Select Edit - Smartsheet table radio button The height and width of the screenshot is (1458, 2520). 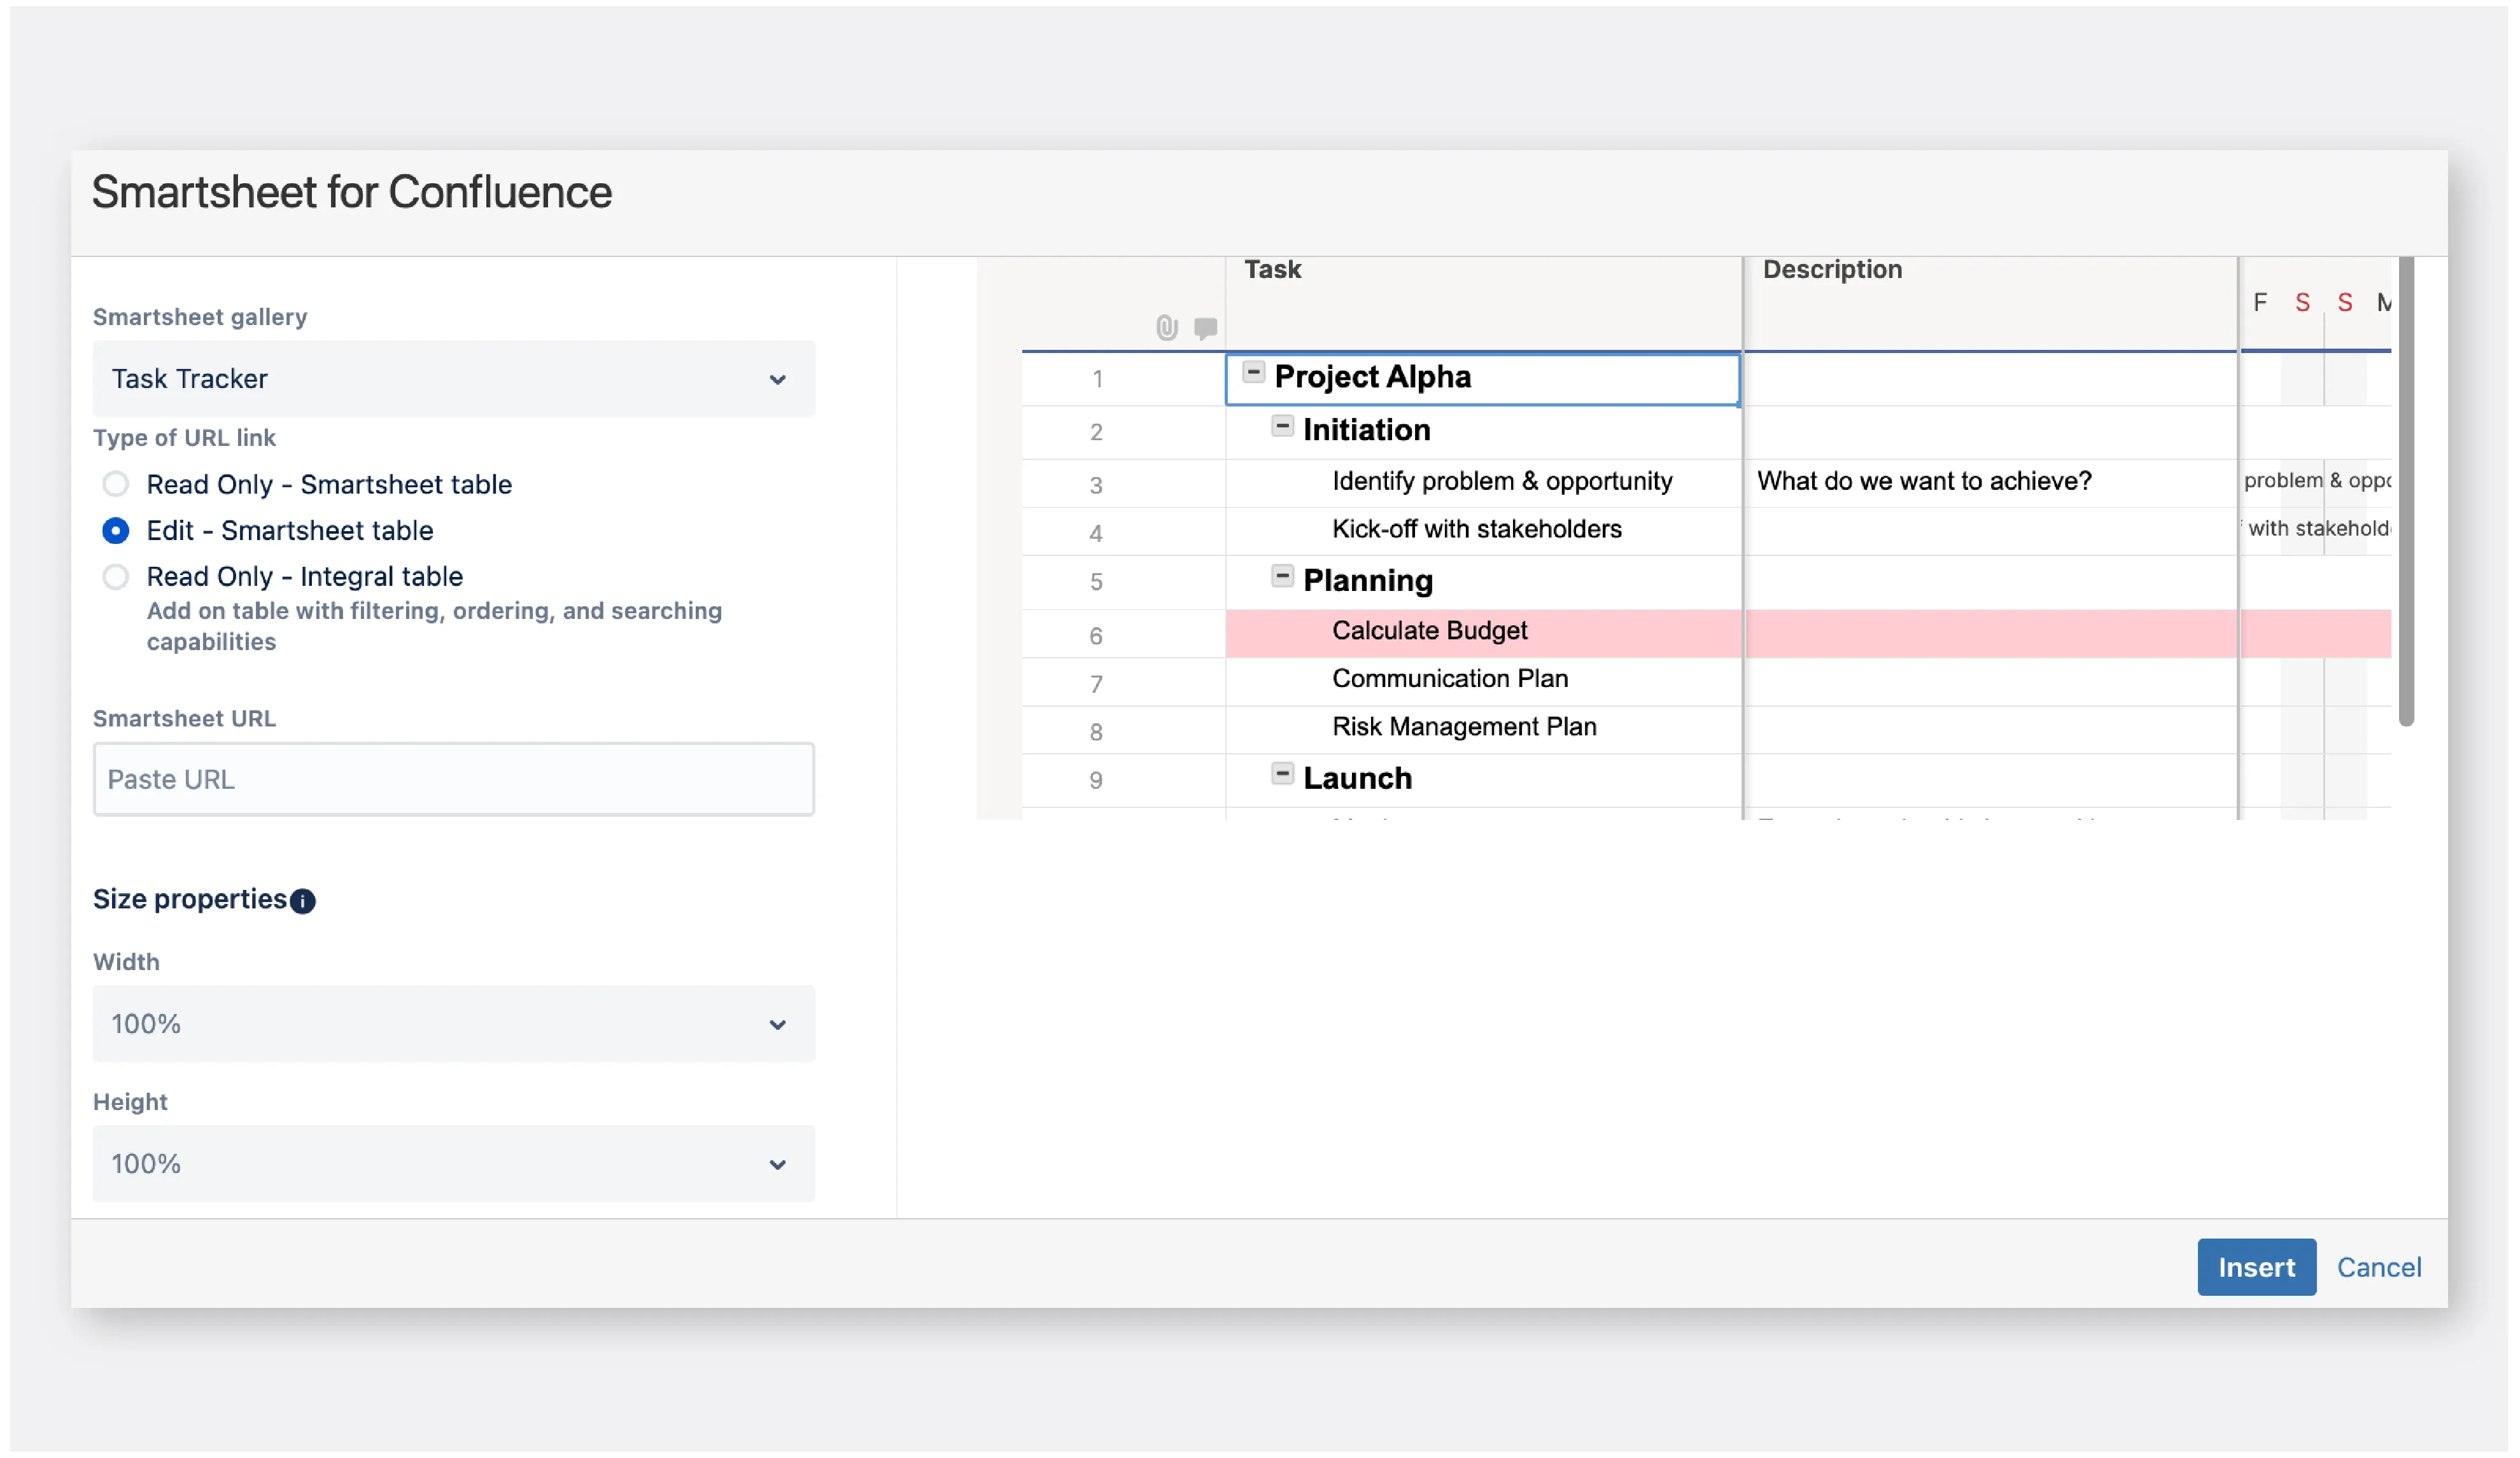coord(116,531)
